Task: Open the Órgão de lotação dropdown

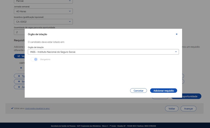Action: [x=103, y=52]
